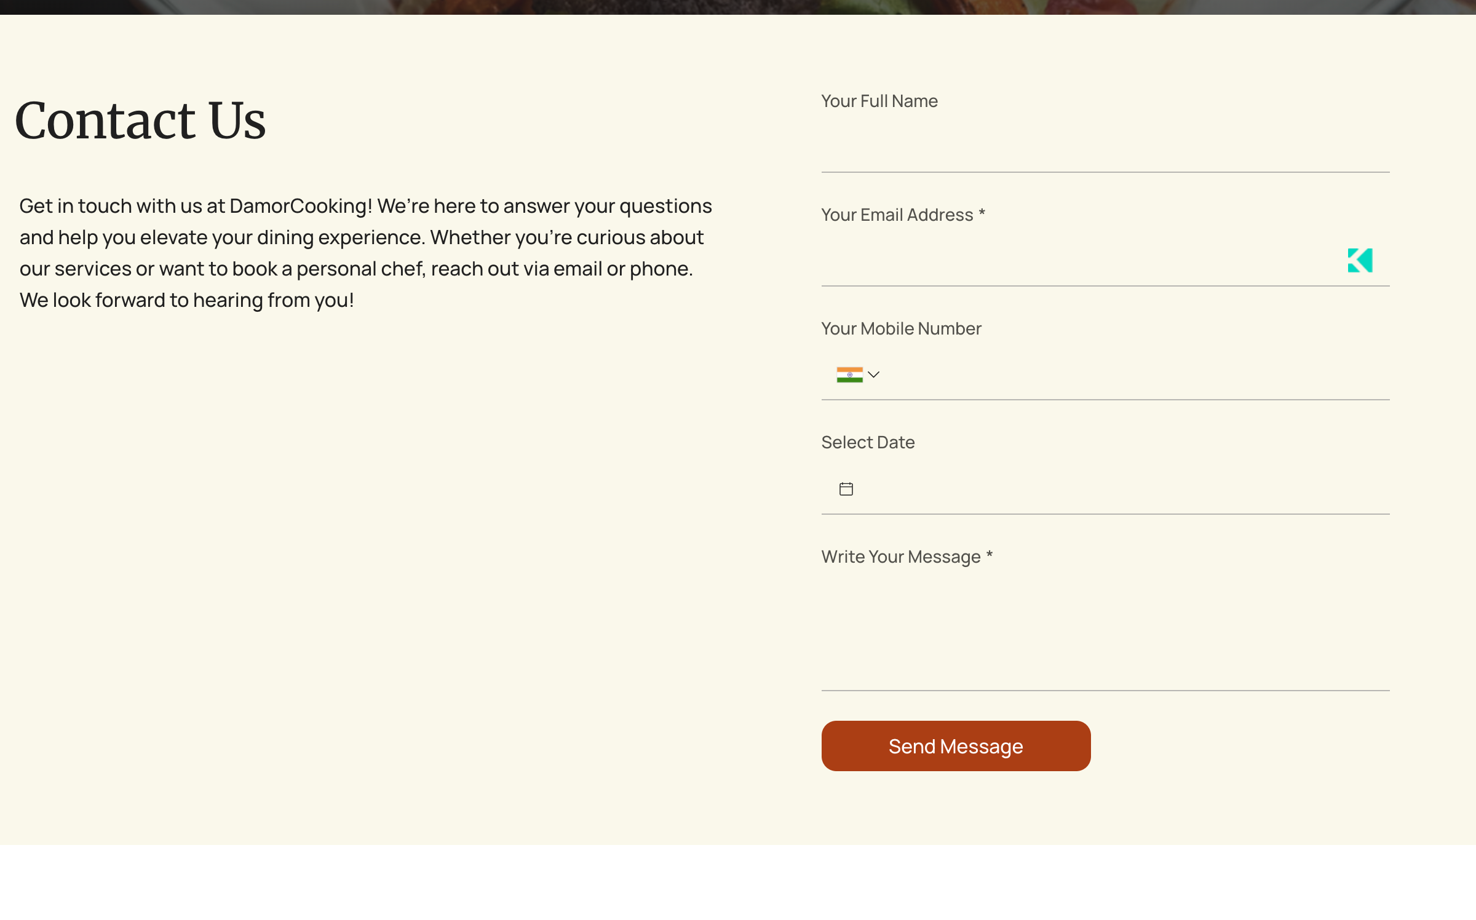Expand the country code chevron dropdown

(873, 375)
